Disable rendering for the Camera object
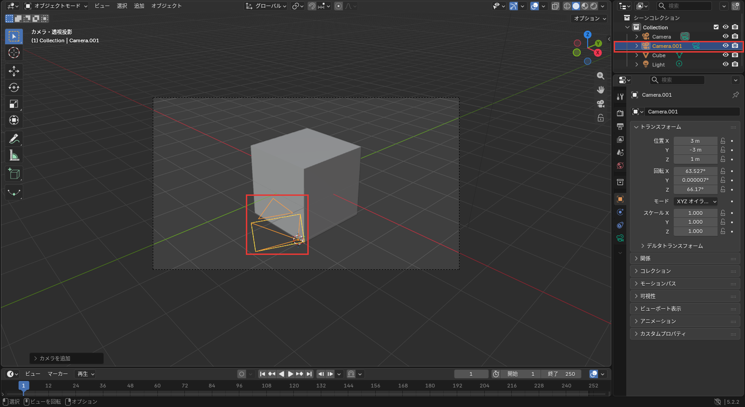The width and height of the screenshot is (745, 407). pyautogui.click(x=735, y=36)
